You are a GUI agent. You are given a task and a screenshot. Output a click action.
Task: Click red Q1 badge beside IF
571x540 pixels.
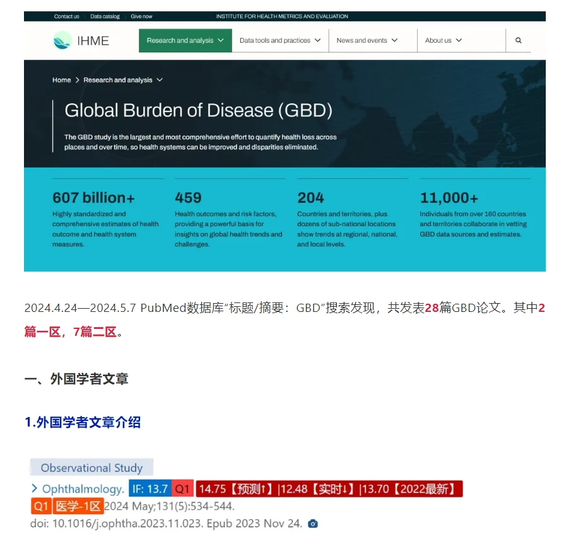[182, 489]
